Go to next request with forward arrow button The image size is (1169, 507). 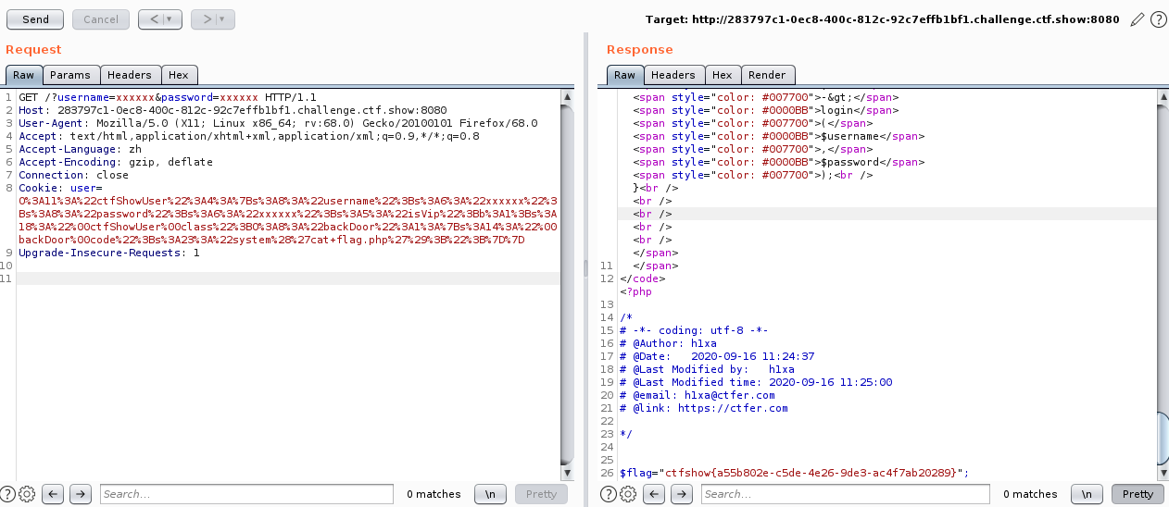[x=212, y=19]
